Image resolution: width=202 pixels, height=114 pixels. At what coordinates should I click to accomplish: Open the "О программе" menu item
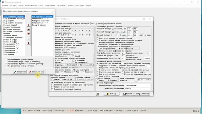[x=79, y=5]
